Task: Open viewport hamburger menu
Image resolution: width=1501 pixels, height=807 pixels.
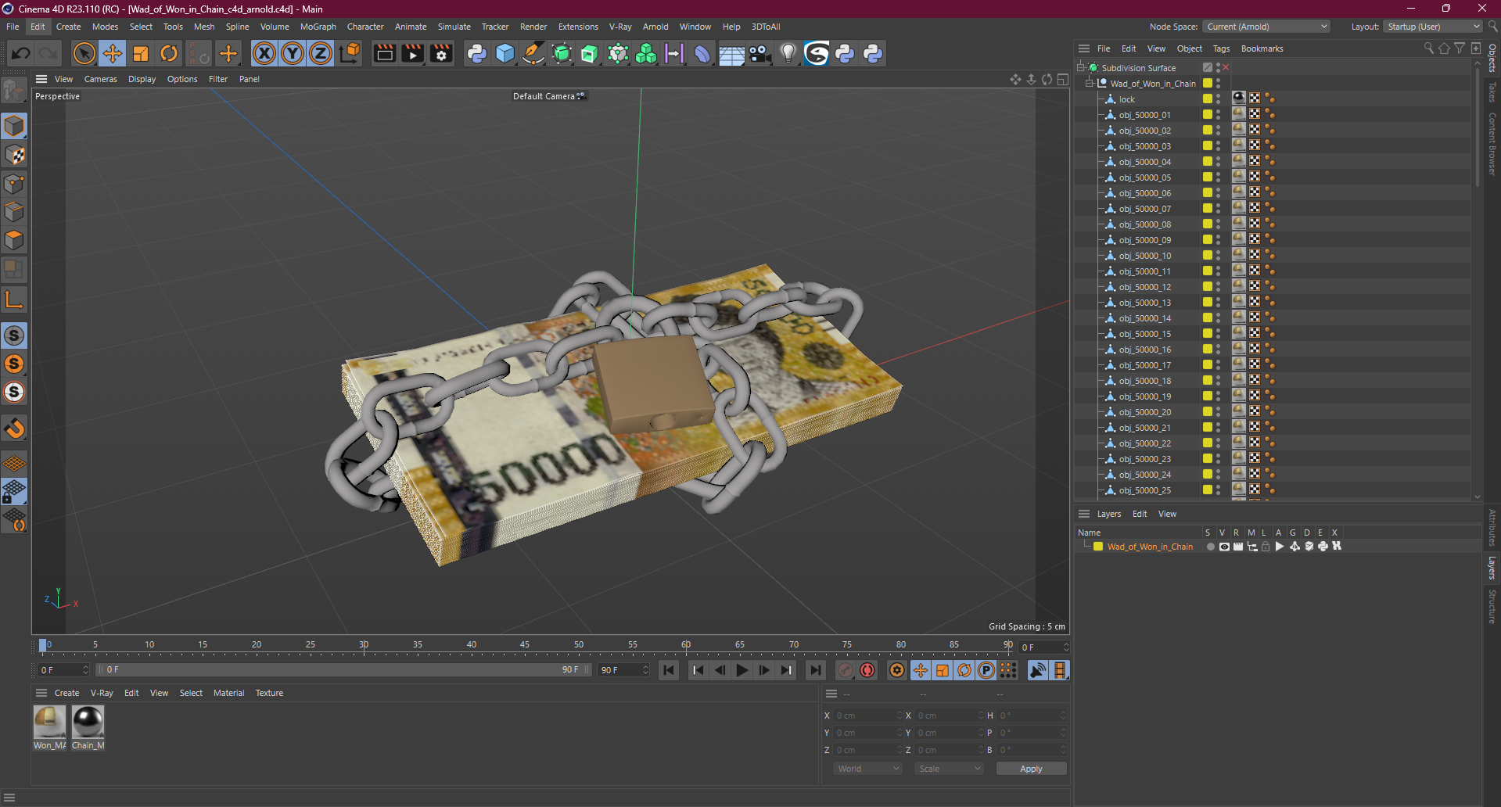Action: pyautogui.click(x=41, y=79)
